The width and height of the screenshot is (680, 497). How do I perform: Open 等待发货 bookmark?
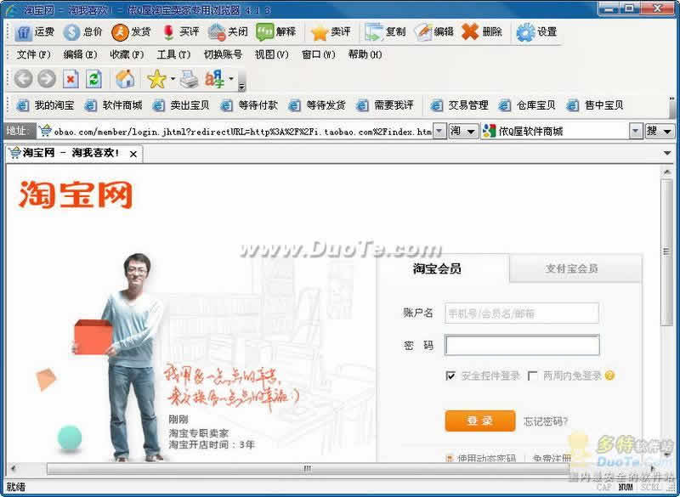pyautogui.click(x=317, y=105)
